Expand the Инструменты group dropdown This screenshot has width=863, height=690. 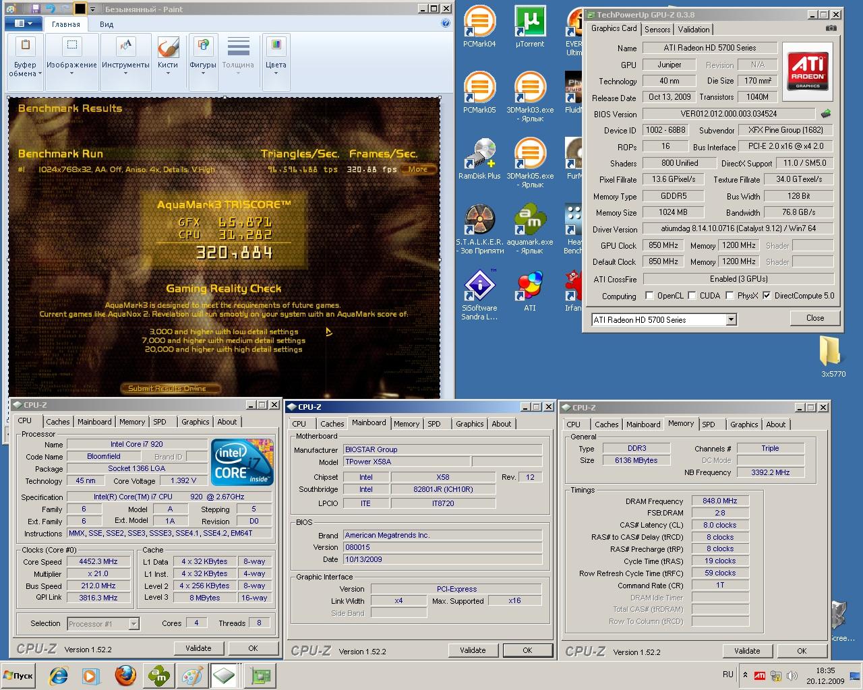[x=126, y=69]
